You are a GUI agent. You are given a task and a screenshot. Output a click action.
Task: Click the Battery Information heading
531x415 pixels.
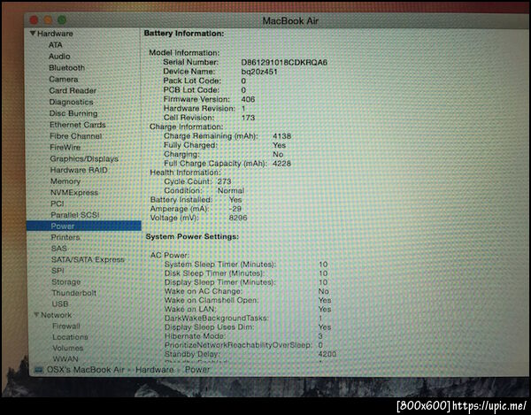click(184, 34)
